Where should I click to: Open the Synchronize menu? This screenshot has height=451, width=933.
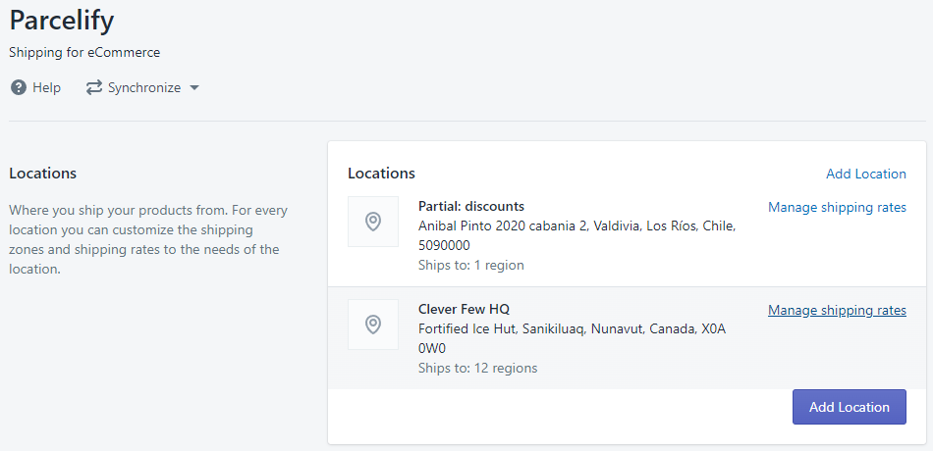[142, 88]
